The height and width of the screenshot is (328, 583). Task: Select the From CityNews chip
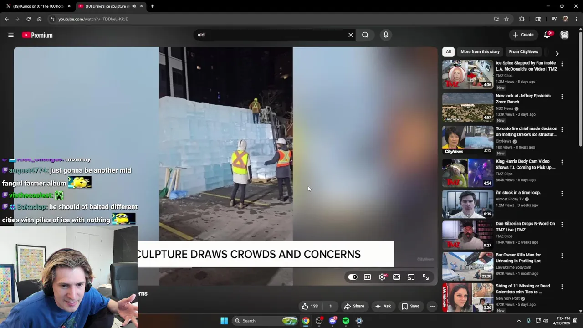[523, 51]
